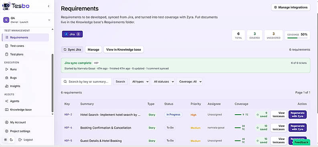Focus the Search by key or summary field
This screenshot has width=318, height=147.
[x=86, y=81]
